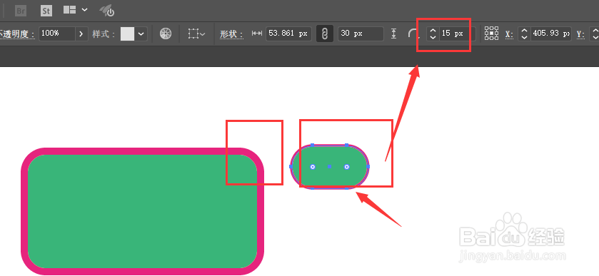Open the align to selection dropdown
The image size is (599, 276).
(197, 34)
